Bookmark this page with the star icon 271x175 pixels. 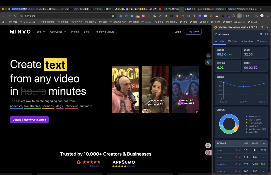[x=113, y=16]
